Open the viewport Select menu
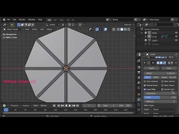 click(35, 29)
